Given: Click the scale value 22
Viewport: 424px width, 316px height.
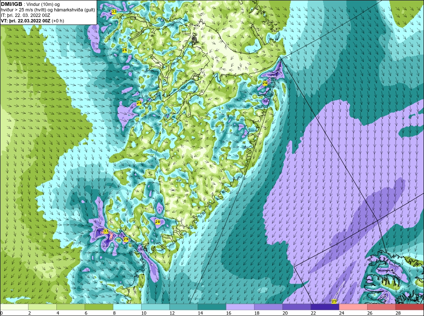Looking at the screenshot, I should click(x=313, y=313).
